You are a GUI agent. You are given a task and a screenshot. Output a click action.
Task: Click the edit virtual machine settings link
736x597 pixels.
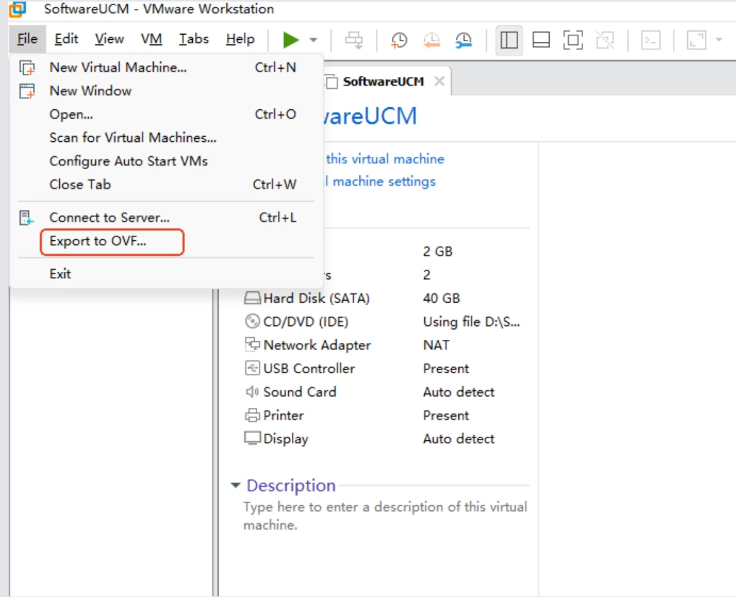[381, 182]
